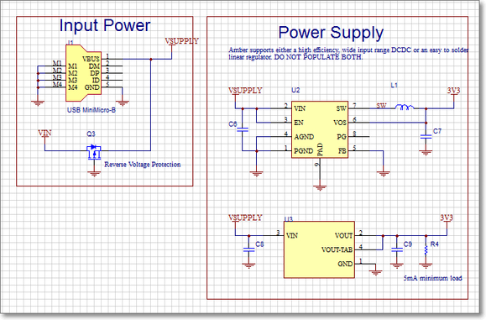
Task: Select the U3 linear regulator component
Action: tap(319, 249)
